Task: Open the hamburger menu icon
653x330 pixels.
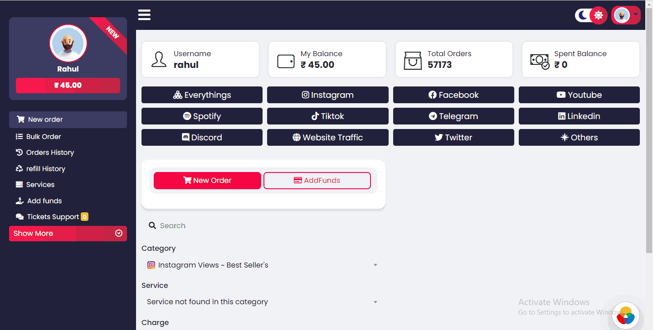Action: 144,15
